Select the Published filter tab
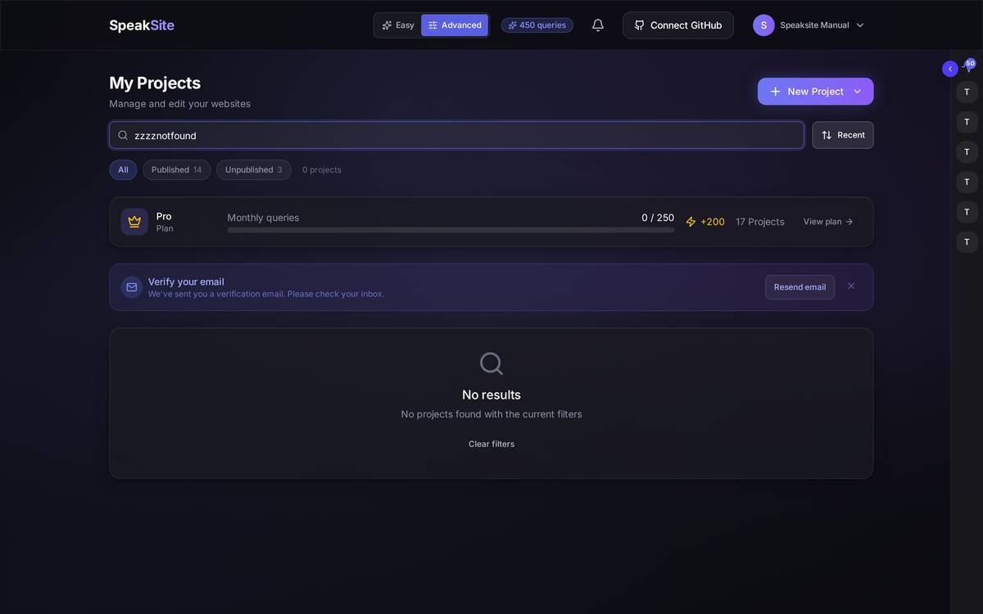This screenshot has height=614, width=983. point(176,169)
